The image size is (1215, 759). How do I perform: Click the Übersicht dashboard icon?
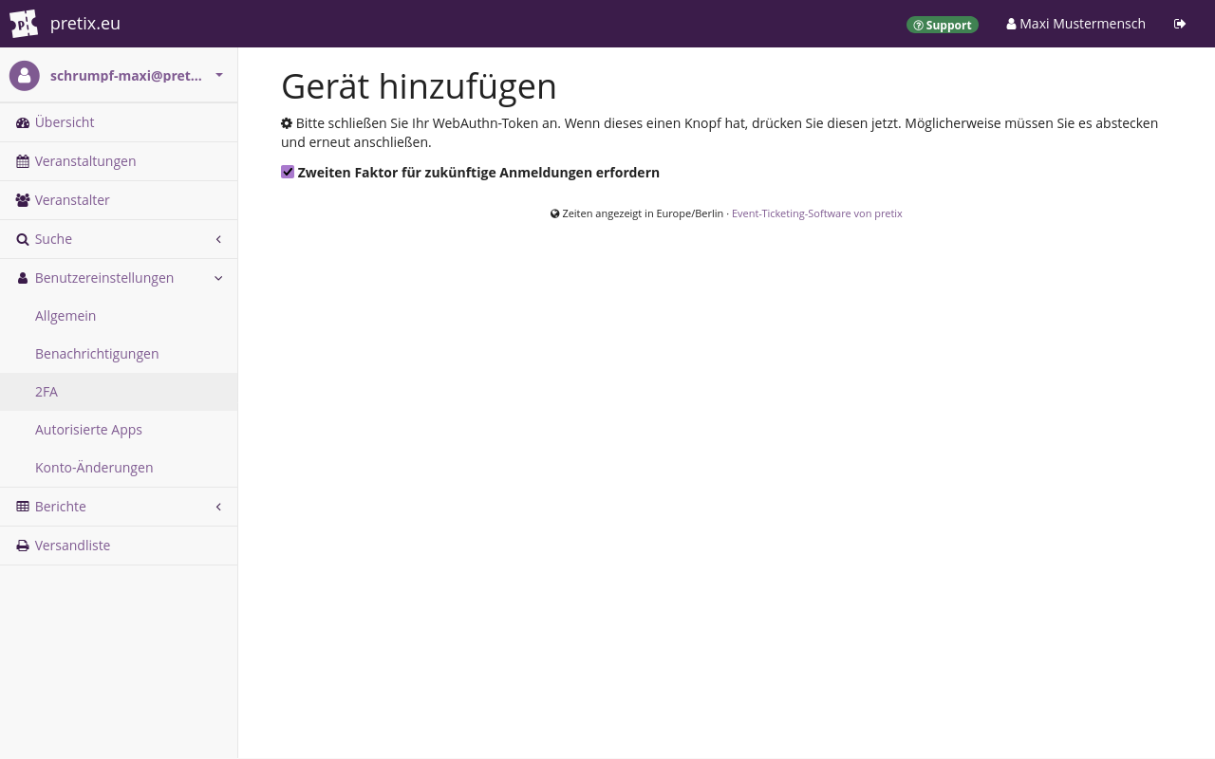[x=23, y=122]
